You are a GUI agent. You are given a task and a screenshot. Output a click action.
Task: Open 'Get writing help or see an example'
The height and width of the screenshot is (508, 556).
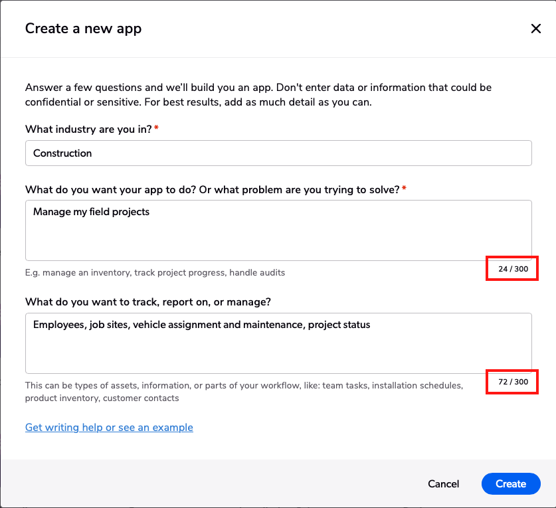coord(109,428)
